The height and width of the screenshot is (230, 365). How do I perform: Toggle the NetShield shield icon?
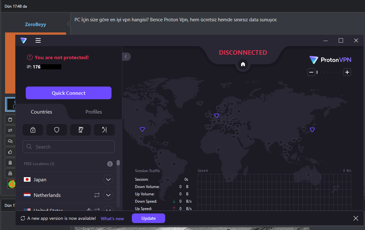tap(57, 130)
